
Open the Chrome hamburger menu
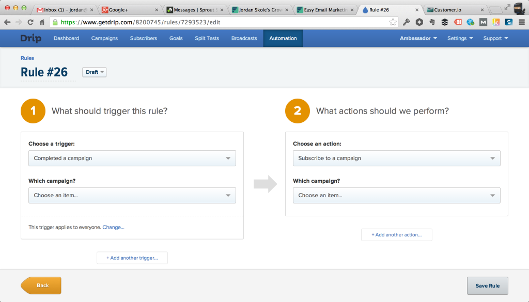coord(521,22)
